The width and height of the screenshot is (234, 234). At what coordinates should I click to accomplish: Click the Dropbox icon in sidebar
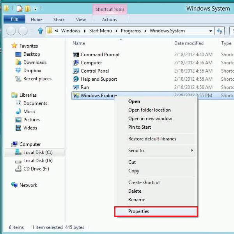coord(18,70)
